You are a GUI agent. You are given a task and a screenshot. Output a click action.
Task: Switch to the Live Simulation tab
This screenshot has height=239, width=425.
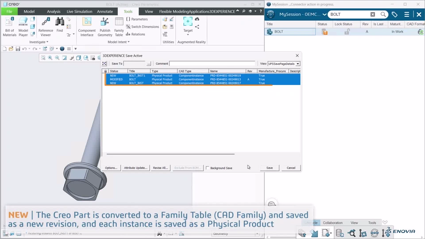(x=79, y=12)
